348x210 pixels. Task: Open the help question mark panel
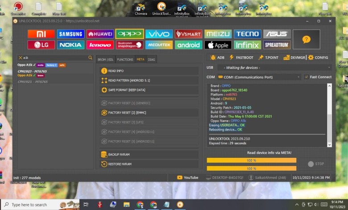coord(306,39)
